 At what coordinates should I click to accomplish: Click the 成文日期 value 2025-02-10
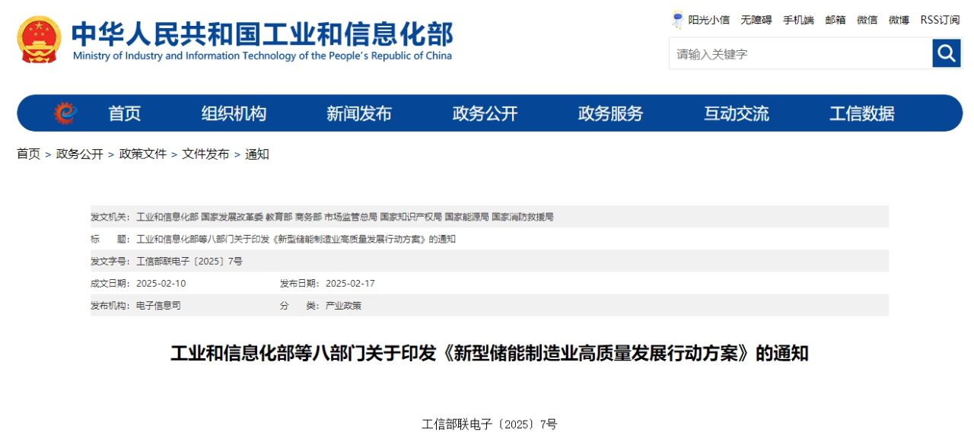pos(161,283)
